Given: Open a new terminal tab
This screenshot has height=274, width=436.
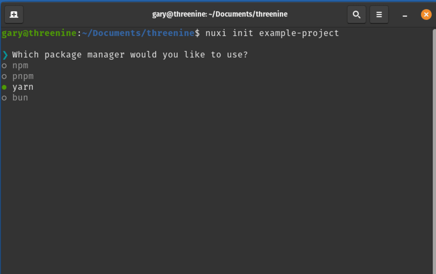Looking at the screenshot, I should pyautogui.click(x=14, y=15).
